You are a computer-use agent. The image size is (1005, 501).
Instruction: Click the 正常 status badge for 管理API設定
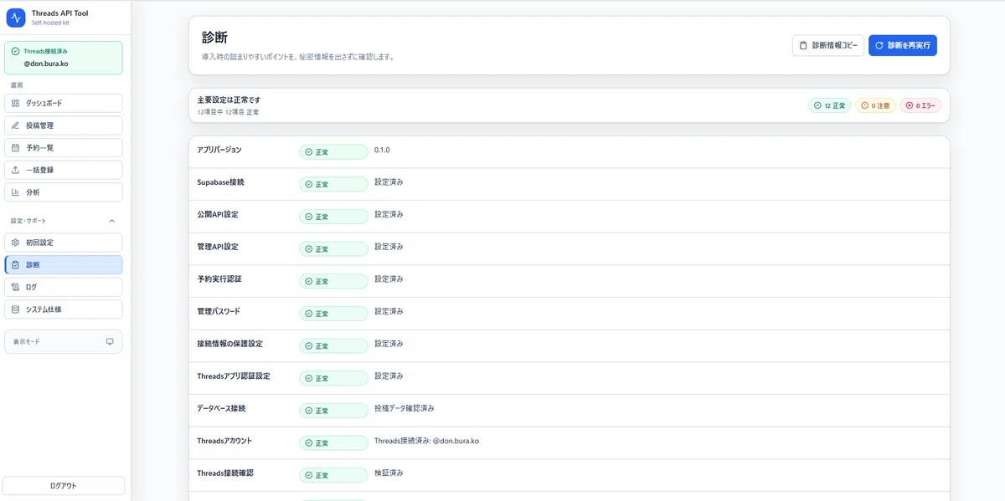(333, 248)
